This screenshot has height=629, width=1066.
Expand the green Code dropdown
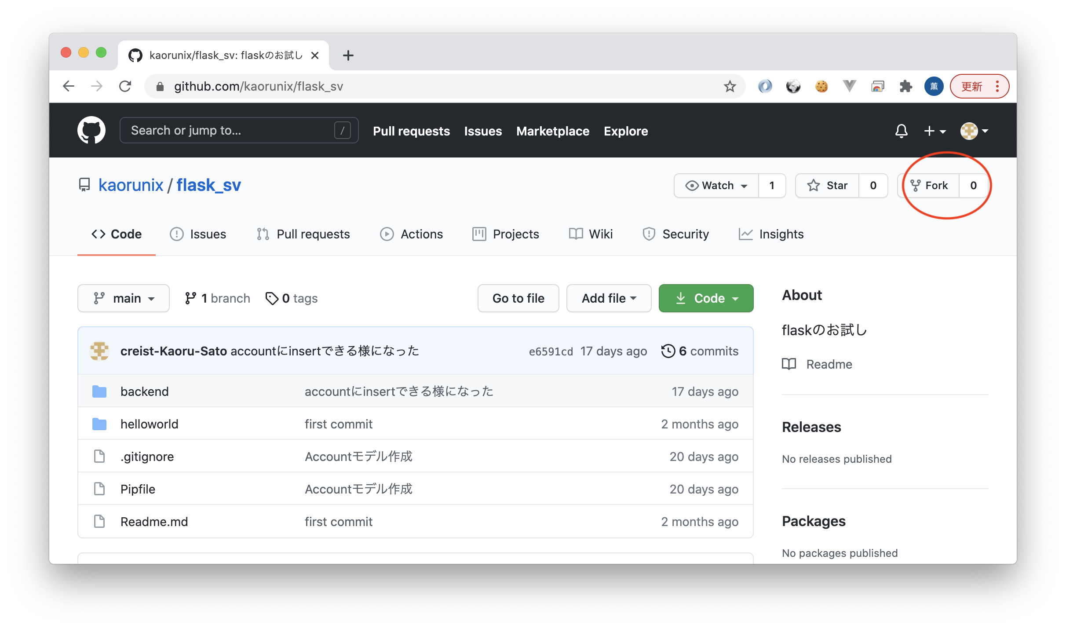pos(706,298)
